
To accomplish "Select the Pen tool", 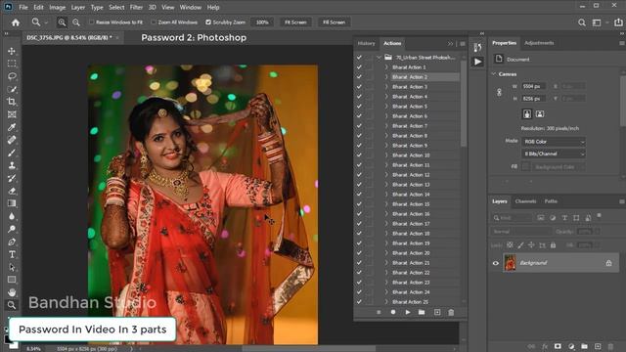I will (12, 242).
